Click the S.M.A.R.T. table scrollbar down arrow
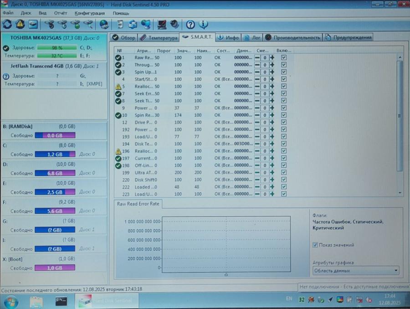This screenshot has height=309, width=410. click(x=400, y=193)
